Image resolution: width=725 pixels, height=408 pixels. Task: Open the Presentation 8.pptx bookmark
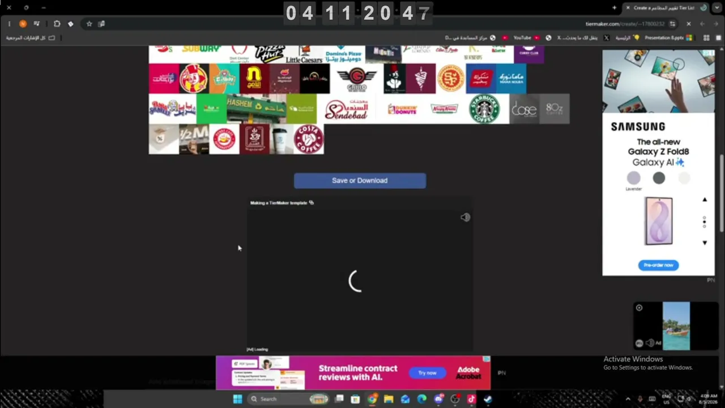pyautogui.click(x=668, y=38)
